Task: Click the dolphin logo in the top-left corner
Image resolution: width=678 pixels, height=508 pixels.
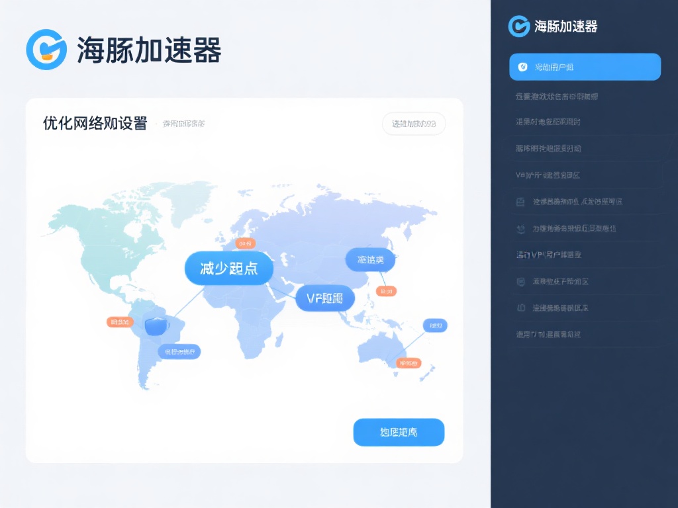Action: 45,48
